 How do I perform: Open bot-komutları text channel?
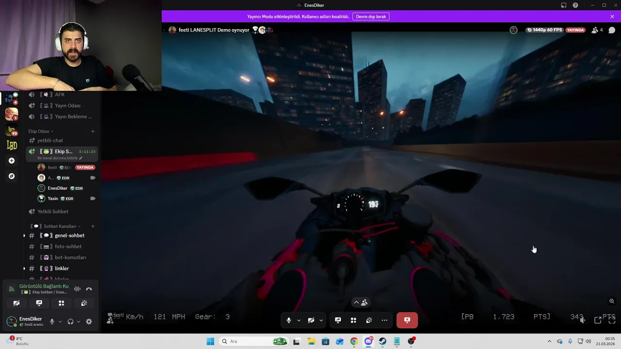pos(62,258)
